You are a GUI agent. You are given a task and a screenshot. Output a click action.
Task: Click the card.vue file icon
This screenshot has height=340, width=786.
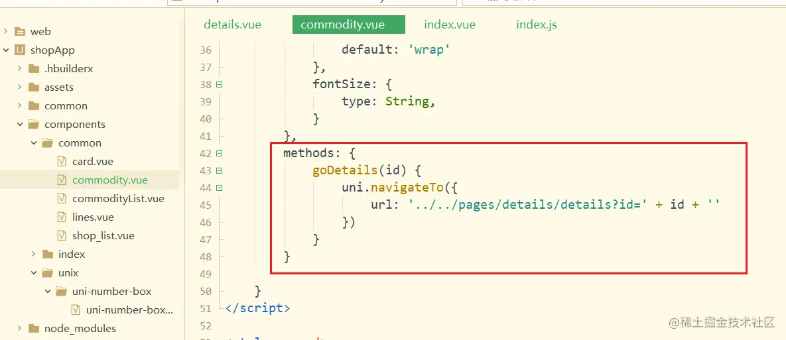(x=62, y=161)
